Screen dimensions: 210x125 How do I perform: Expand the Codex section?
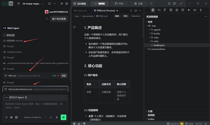click(x=177, y=119)
